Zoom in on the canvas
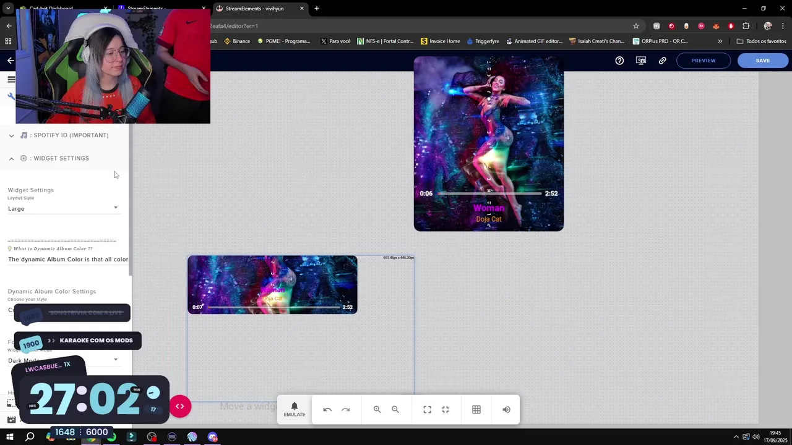This screenshot has height=445, width=792. pyautogui.click(x=377, y=410)
